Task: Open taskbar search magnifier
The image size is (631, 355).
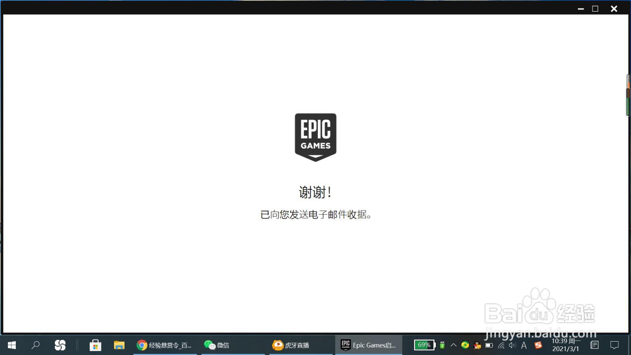Action: [x=35, y=345]
